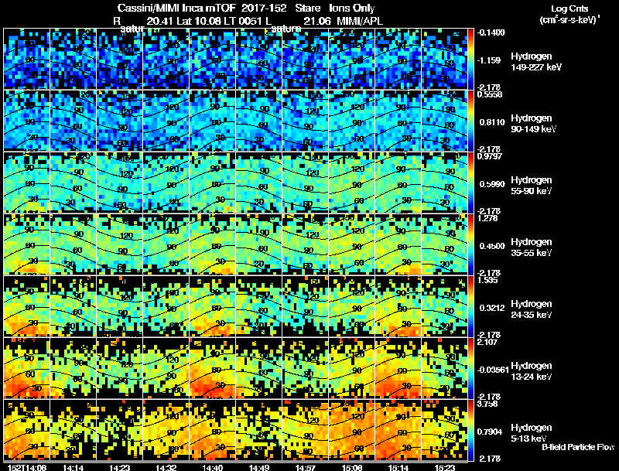Screen dimensions: 619x471
Task: Select the color bar beside 13-24 keV row
Action: pyautogui.click(x=471, y=368)
